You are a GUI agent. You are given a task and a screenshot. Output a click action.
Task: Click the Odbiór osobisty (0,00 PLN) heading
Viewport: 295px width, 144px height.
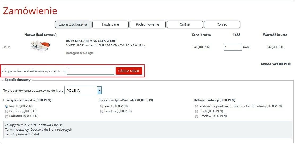(x=215, y=100)
